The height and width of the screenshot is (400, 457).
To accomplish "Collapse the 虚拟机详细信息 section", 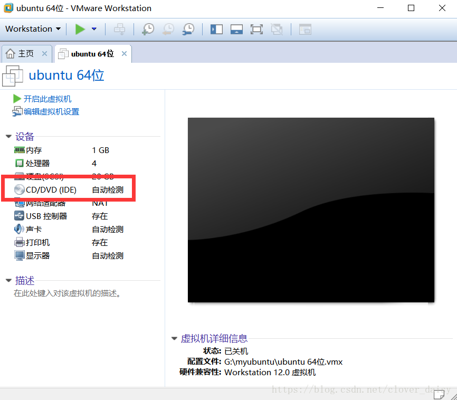I will point(174,338).
